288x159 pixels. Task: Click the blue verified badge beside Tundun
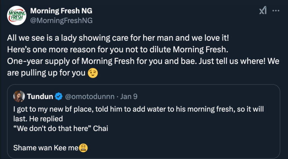(x=58, y=97)
